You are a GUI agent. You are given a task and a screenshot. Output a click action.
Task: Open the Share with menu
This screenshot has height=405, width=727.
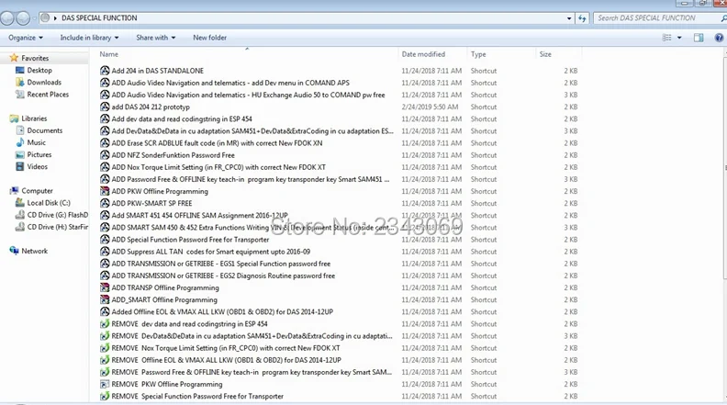coord(156,38)
